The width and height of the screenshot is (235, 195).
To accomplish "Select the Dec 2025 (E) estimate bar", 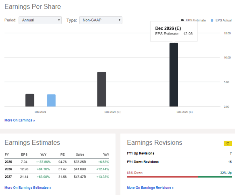I will tap(101, 89).
